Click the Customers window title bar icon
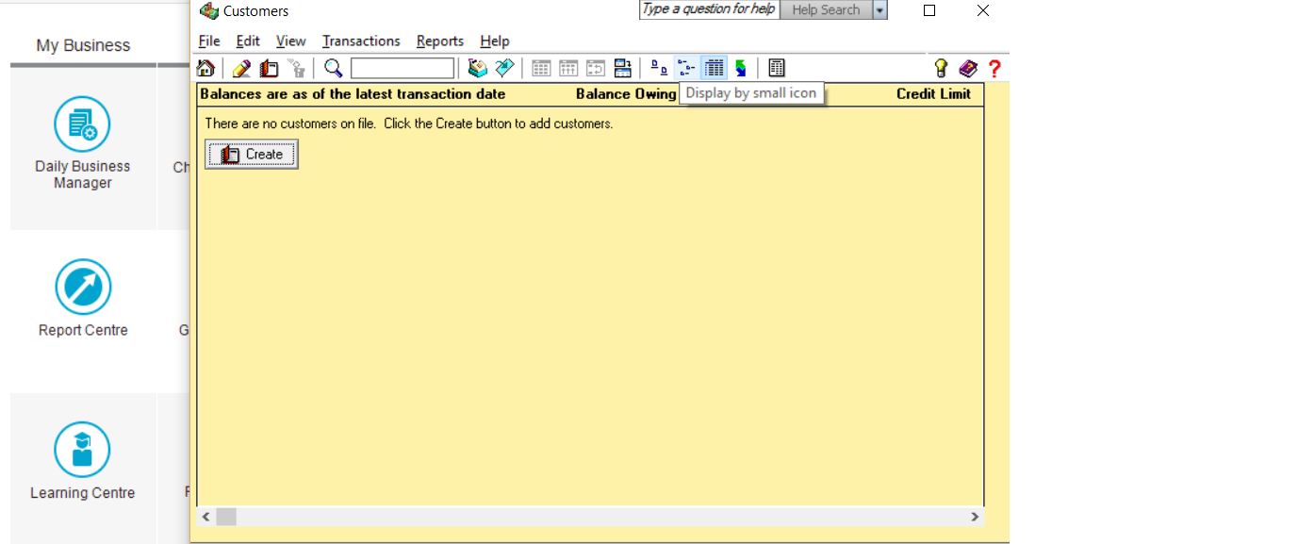Image resolution: width=1315 pixels, height=544 pixels. click(x=209, y=10)
